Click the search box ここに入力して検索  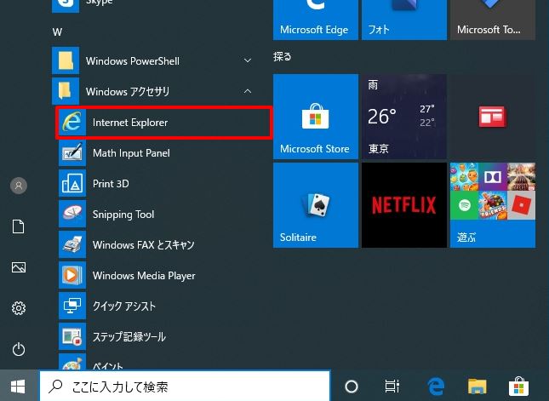(185, 387)
